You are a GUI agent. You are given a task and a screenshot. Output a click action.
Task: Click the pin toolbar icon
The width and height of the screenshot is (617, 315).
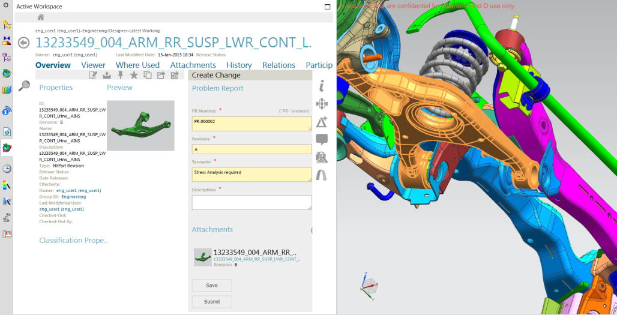click(x=121, y=75)
